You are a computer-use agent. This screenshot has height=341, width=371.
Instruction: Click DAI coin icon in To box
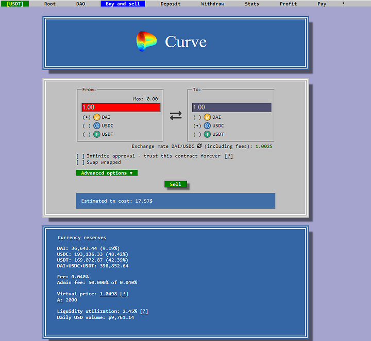pyautogui.click(x=207, y=117)
